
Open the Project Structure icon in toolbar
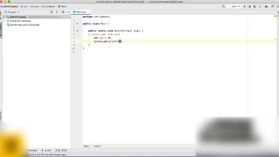(266, 7)
